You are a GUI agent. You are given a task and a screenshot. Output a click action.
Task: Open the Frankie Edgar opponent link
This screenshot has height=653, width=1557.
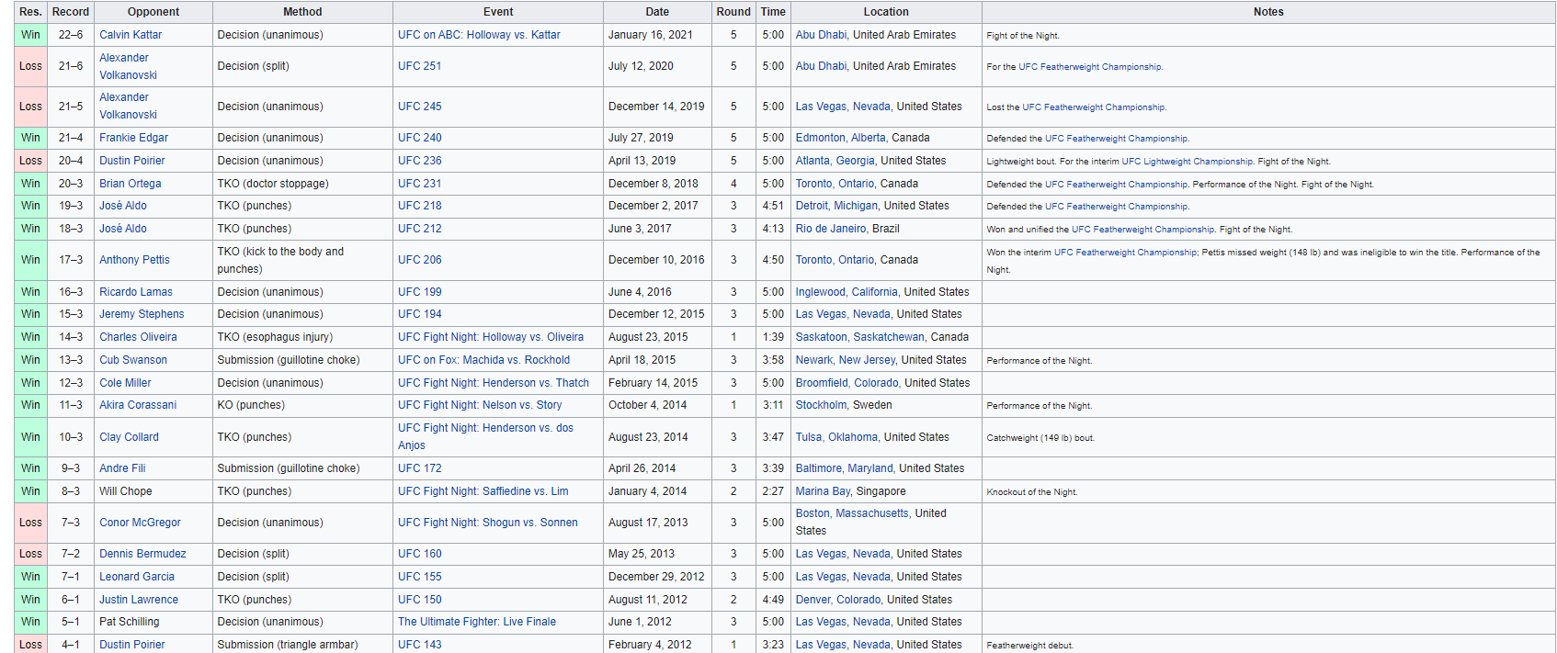pos(133,138)
